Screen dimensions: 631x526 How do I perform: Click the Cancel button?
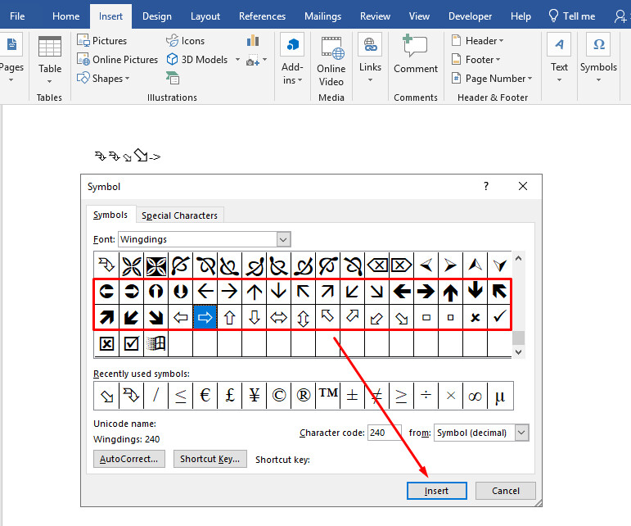point(506,491)
